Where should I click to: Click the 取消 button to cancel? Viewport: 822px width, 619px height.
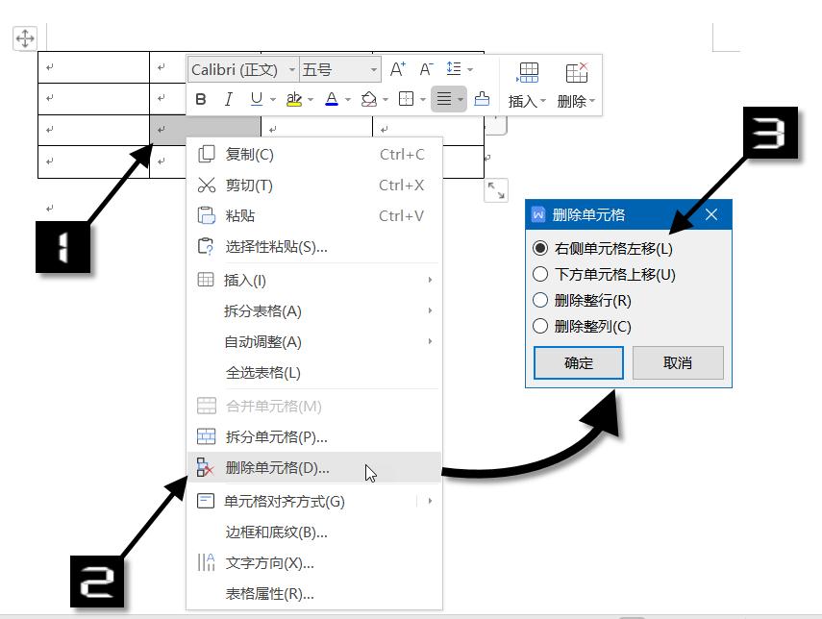tap(679, 362)
